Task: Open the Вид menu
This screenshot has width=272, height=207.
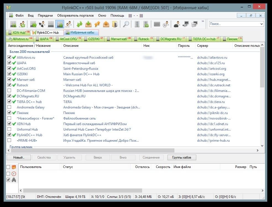Action: tap(31, 15)
